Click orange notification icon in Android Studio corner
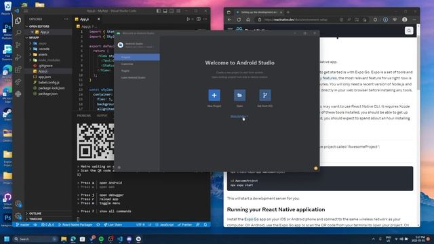This screenshot has height=244, width=434. pos(315,168)
